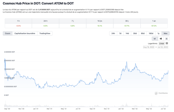Click the 1 an column header

click(154, 21)
